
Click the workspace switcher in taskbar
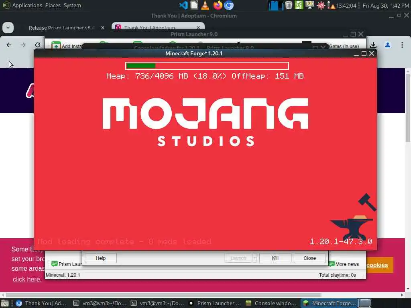pos(365,303)
